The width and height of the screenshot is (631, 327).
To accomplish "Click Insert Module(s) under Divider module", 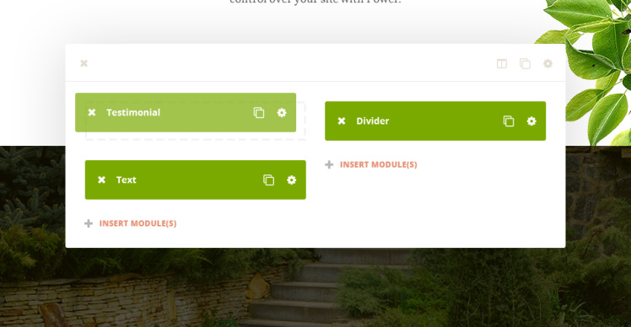I will (378, 164).
